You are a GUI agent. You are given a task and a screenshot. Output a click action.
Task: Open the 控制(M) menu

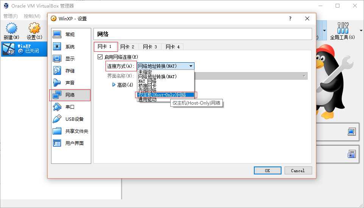click(x=32, y=16)
